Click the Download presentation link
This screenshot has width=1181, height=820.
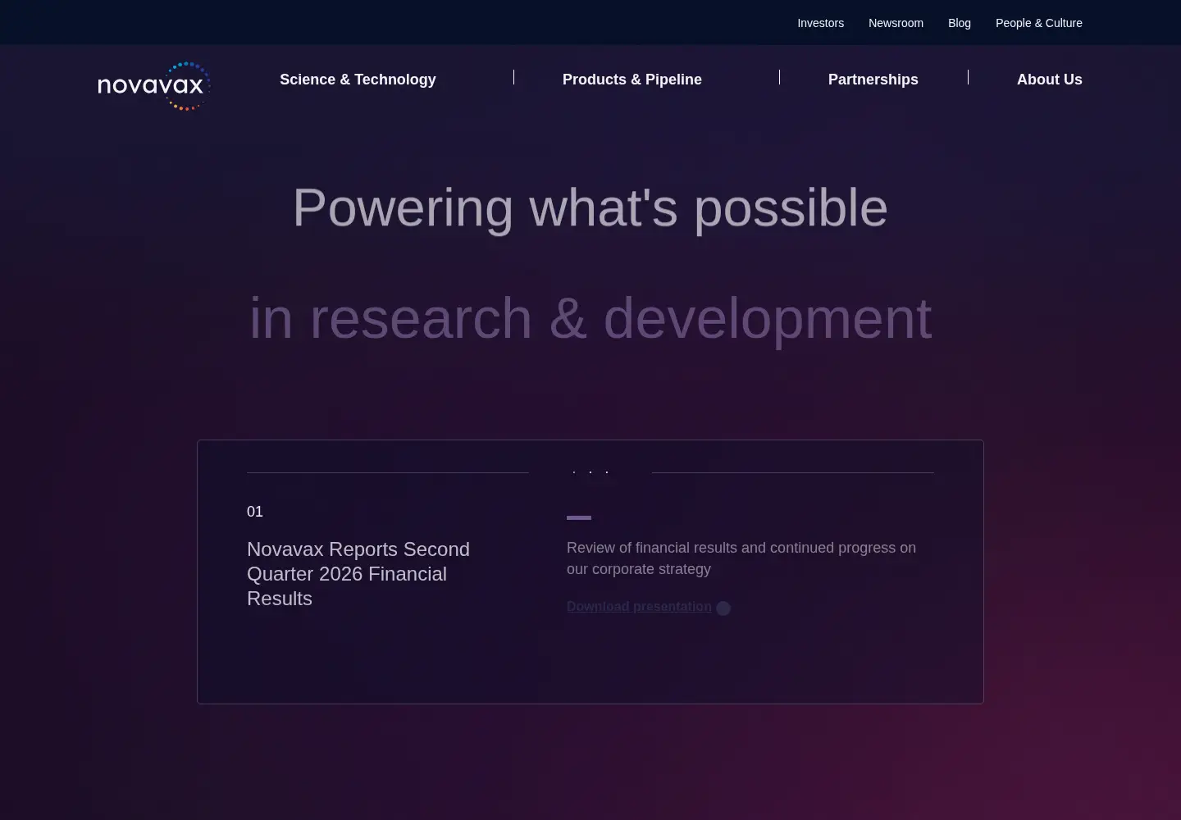point(639,607)
